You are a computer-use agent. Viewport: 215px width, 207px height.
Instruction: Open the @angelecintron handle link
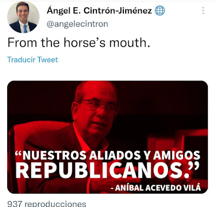[77, 24]
